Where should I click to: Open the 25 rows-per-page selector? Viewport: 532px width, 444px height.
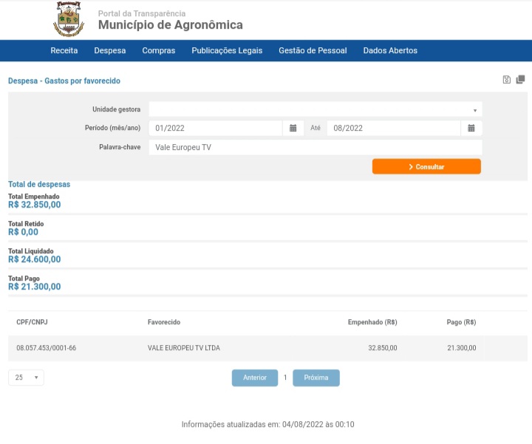26,378
